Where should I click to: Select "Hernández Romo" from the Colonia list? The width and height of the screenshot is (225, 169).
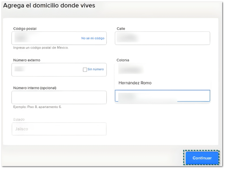[x=135, y=83]
